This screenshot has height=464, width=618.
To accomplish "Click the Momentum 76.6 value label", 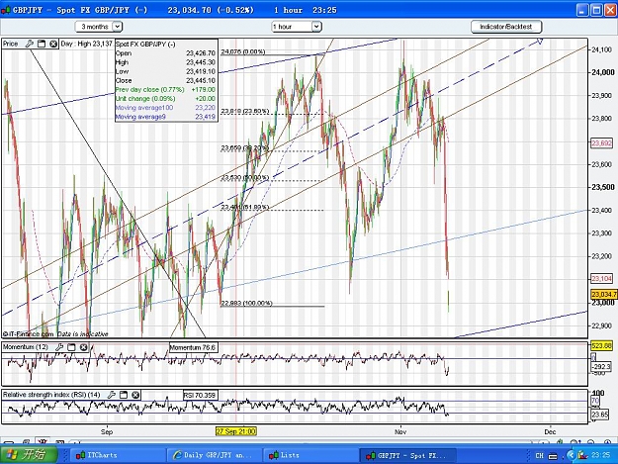I will click(x=193, y=347).
